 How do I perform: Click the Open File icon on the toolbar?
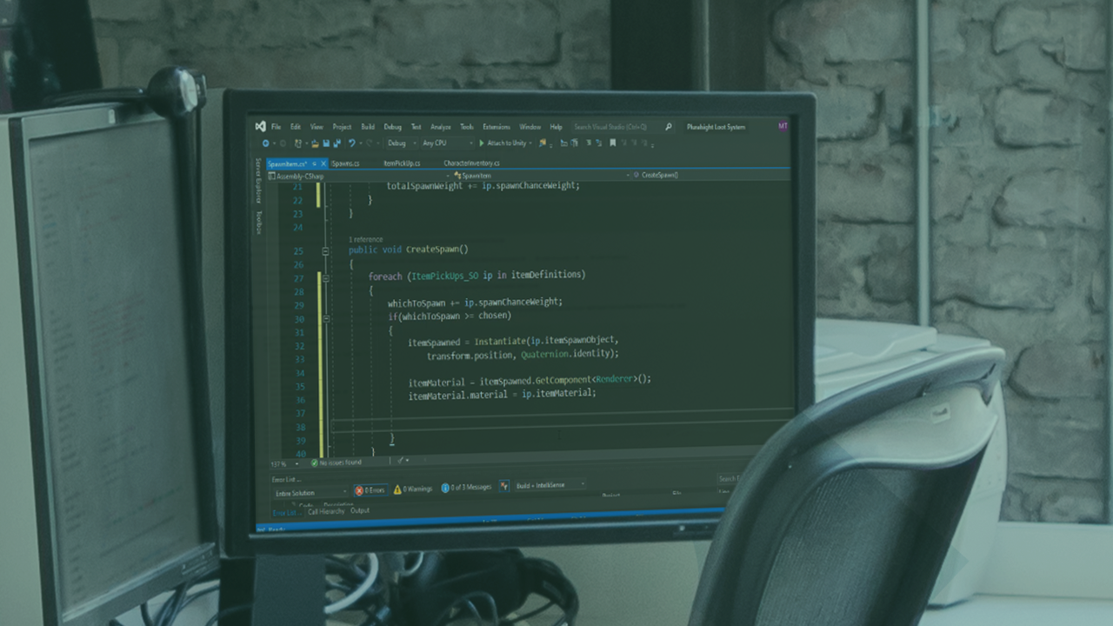point(315,142)
